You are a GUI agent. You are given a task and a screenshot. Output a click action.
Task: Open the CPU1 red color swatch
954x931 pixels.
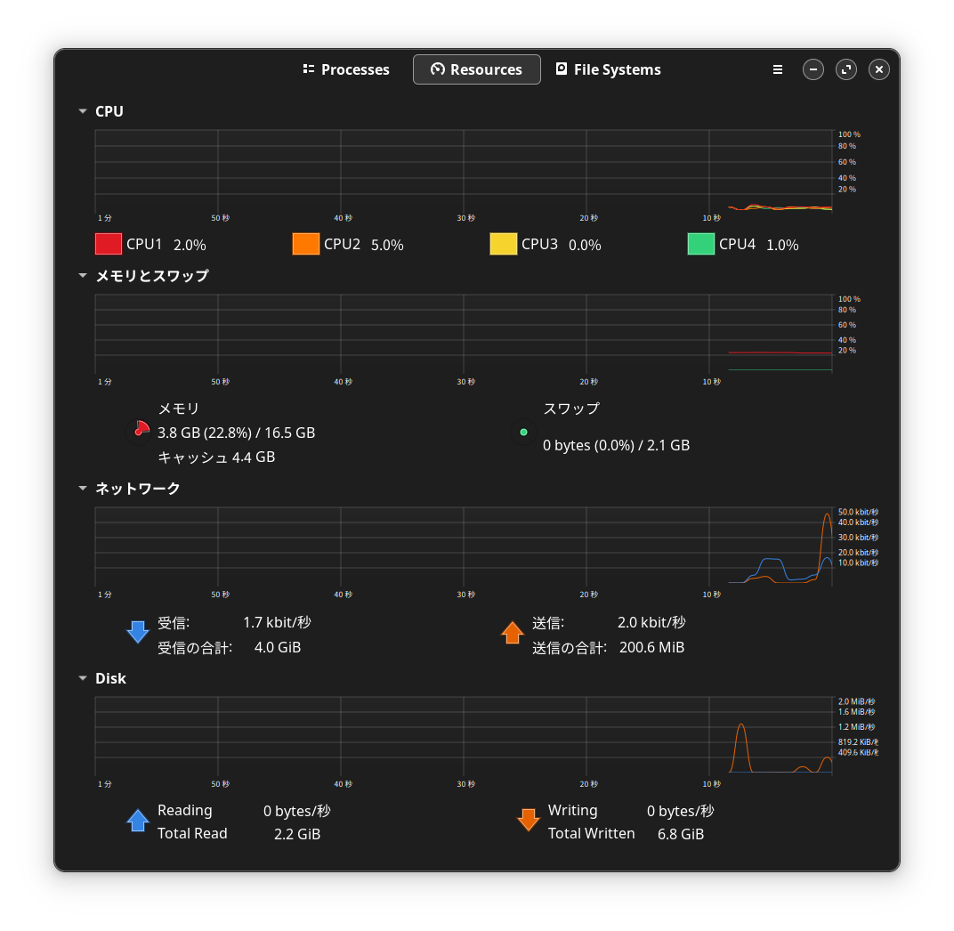coord(108,244)
